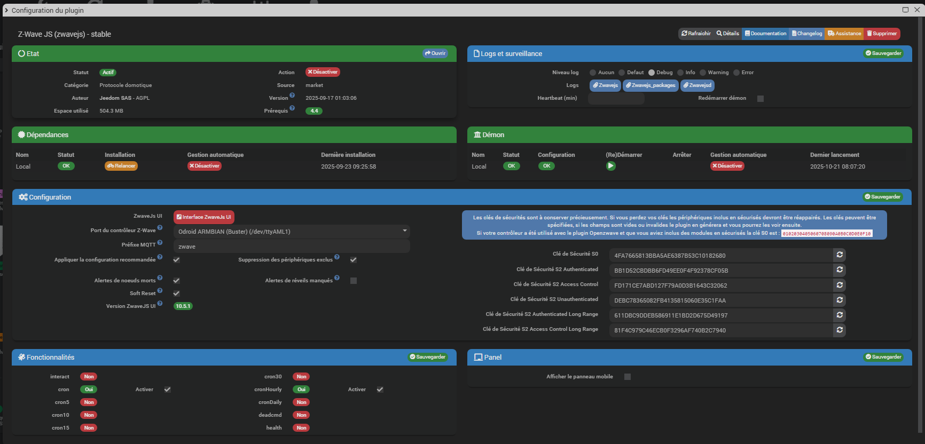This screenshot has width=925, height=444.
Task: Relaunch dependencies installation with Relancer
Action: pyautogui.click(x=121, y=166)
